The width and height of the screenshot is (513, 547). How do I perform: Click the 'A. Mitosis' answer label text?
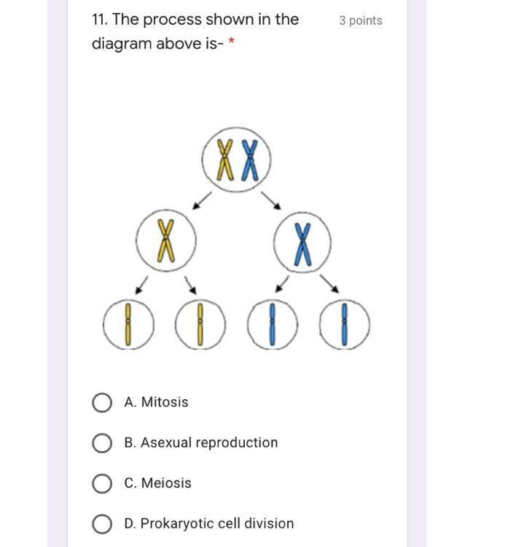[156, 402]
